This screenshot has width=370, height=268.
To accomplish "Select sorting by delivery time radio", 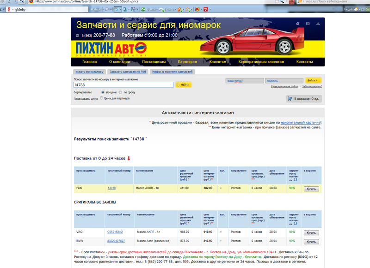I will tap(120, 92).
